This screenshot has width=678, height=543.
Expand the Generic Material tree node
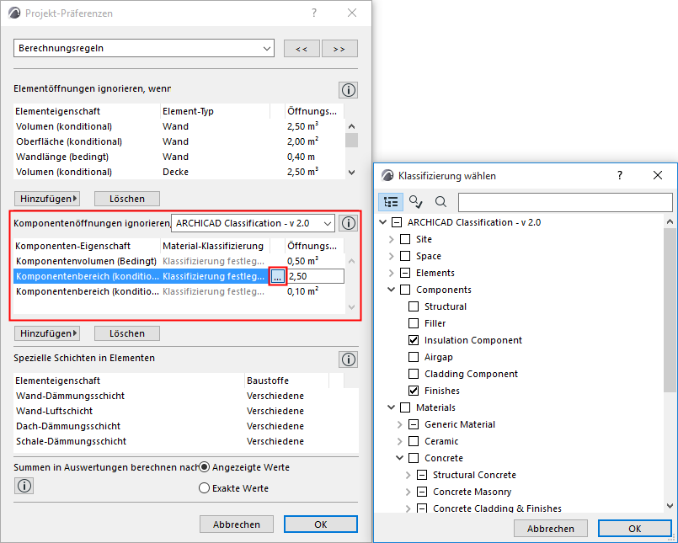400,424
